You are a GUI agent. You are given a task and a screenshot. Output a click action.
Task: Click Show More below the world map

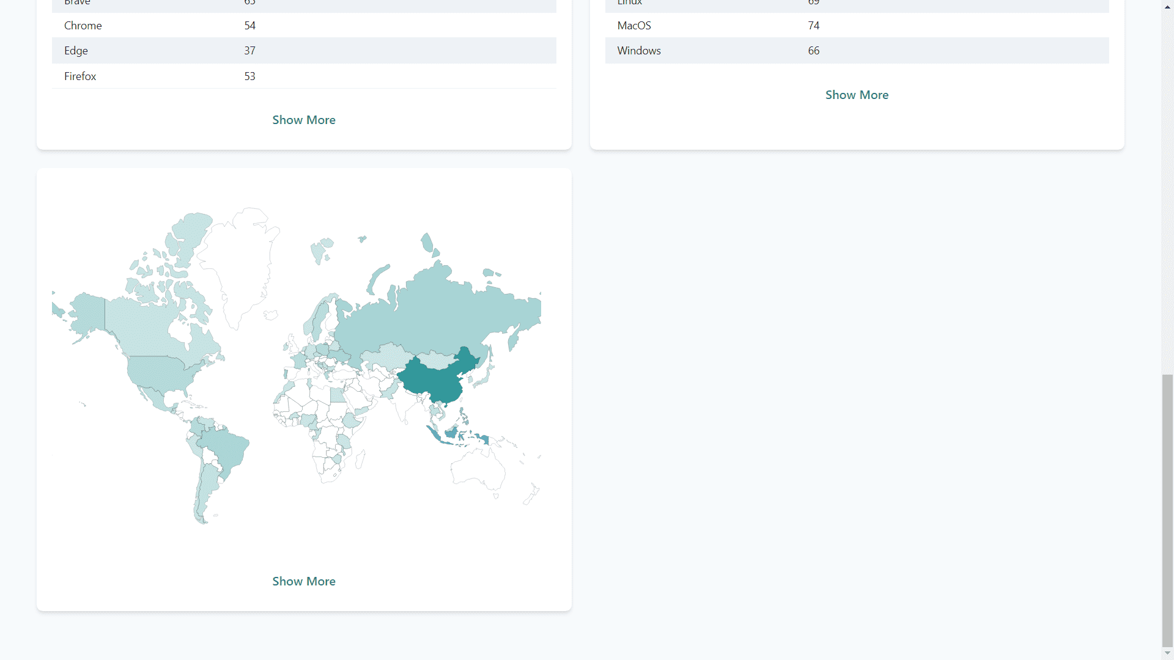304,581
